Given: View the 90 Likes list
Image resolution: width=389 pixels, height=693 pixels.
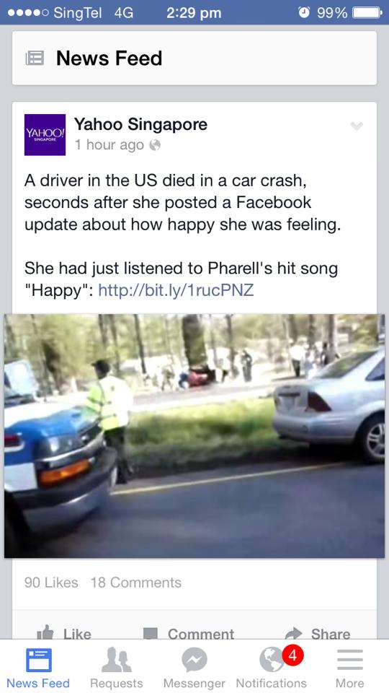Looking at the screenshot, I should (51, 583).
